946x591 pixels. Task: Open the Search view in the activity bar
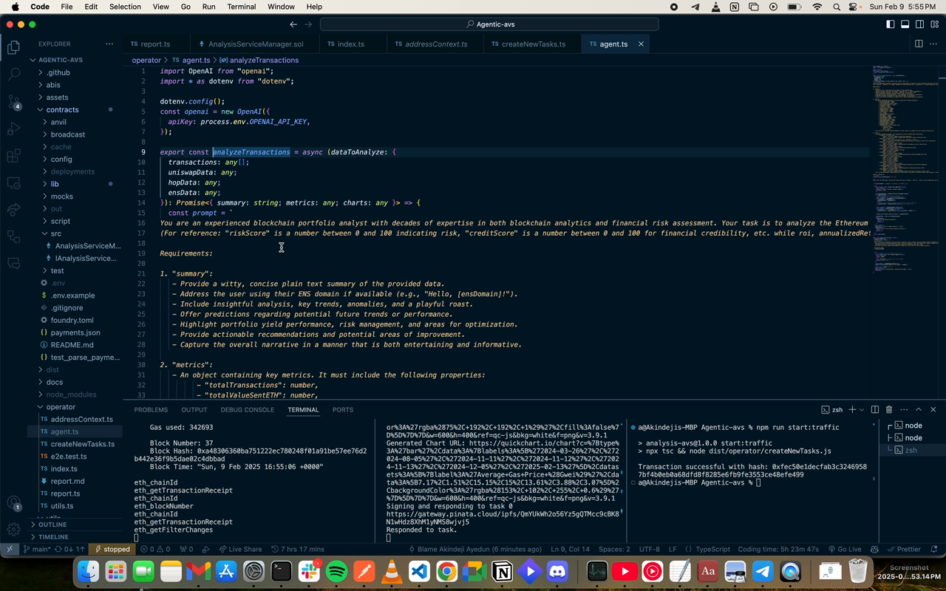[x=13, y=75]
